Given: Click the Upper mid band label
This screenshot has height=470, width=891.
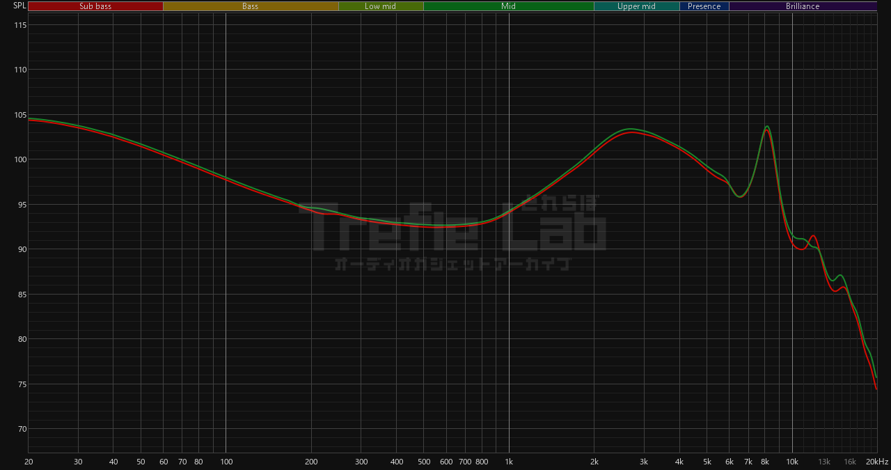Looking at the screenshot, I should coord(636,6).
